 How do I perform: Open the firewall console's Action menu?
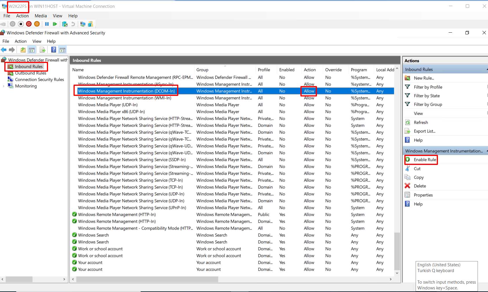point(21,41)
